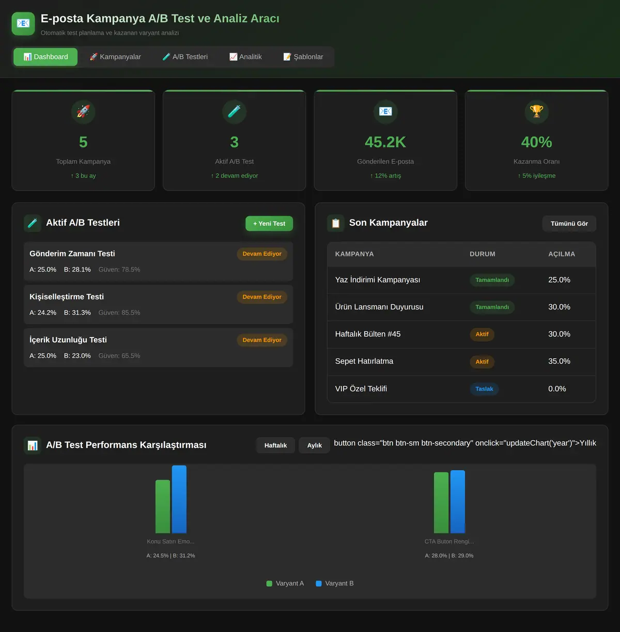
Task: Open the İçerik Uzunluğu Testi item
Action: coord(158,347)
